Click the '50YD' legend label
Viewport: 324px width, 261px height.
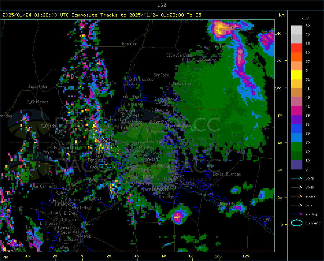(x=310, y=178)
